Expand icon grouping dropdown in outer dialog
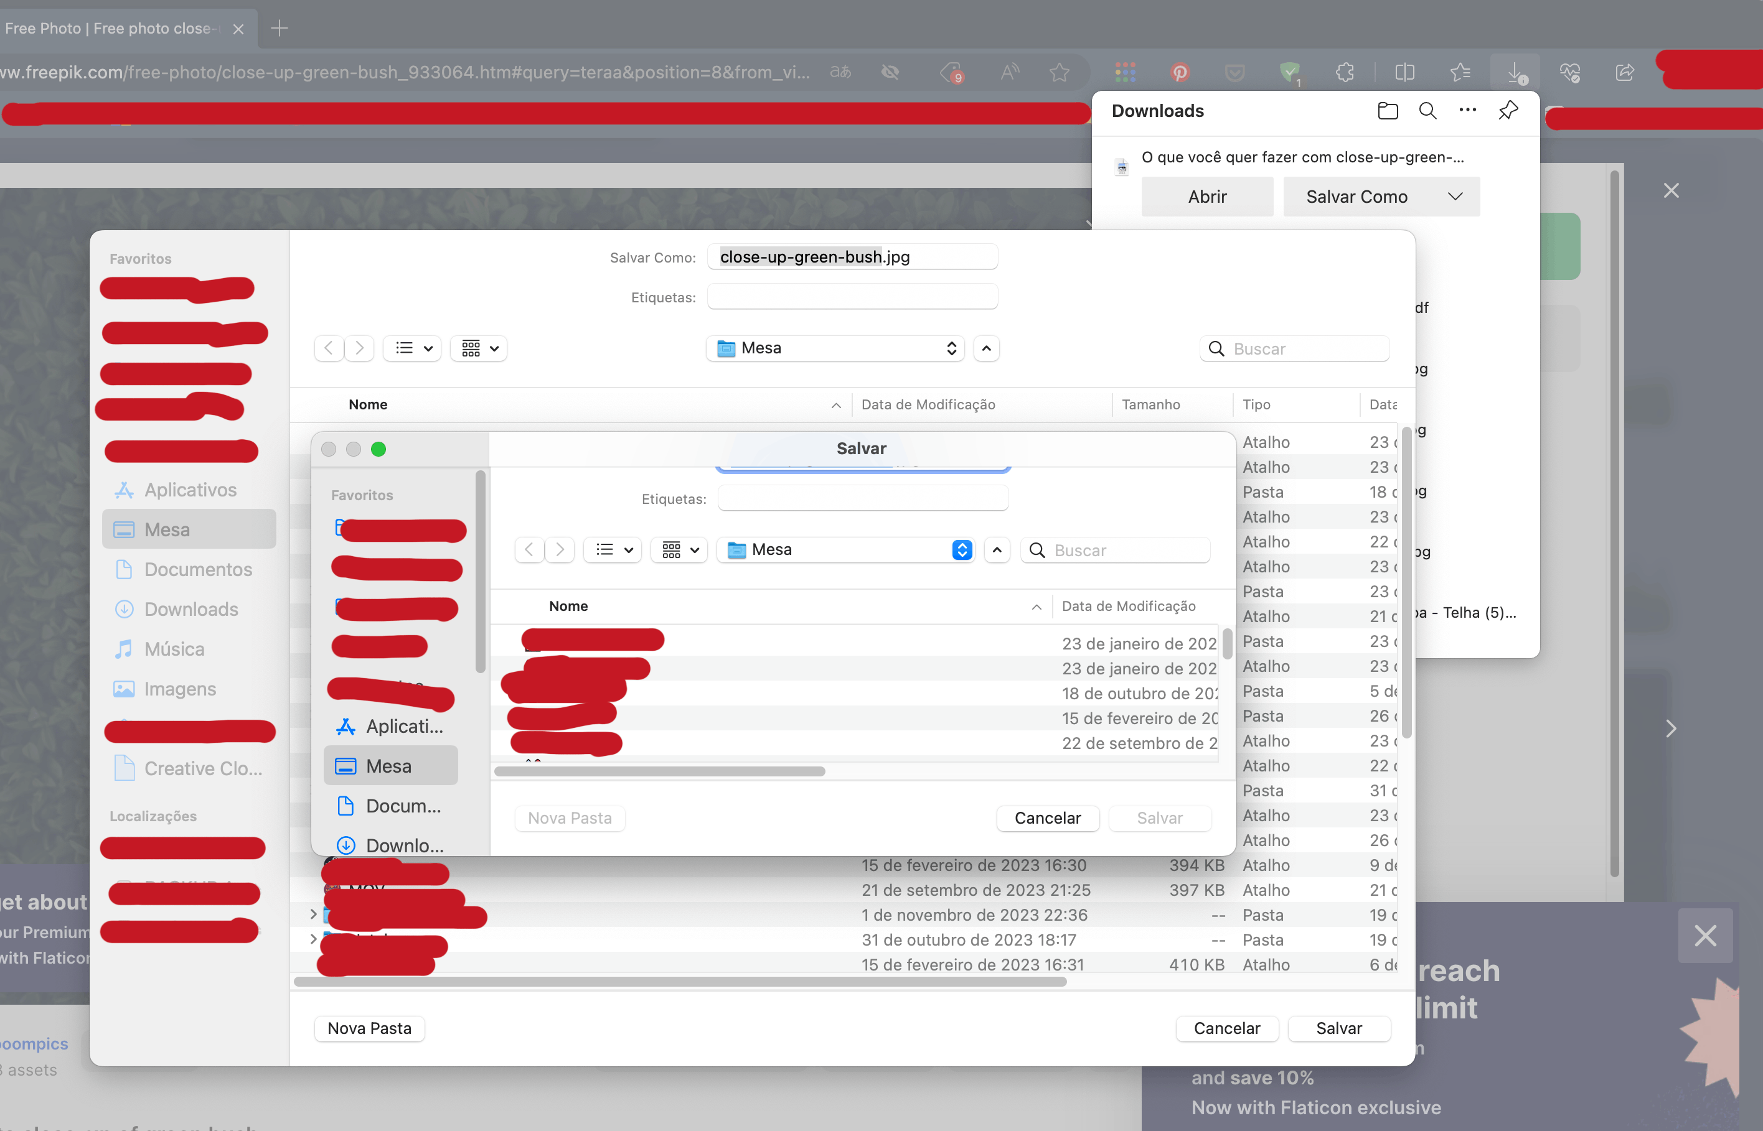 coord(479,348)
